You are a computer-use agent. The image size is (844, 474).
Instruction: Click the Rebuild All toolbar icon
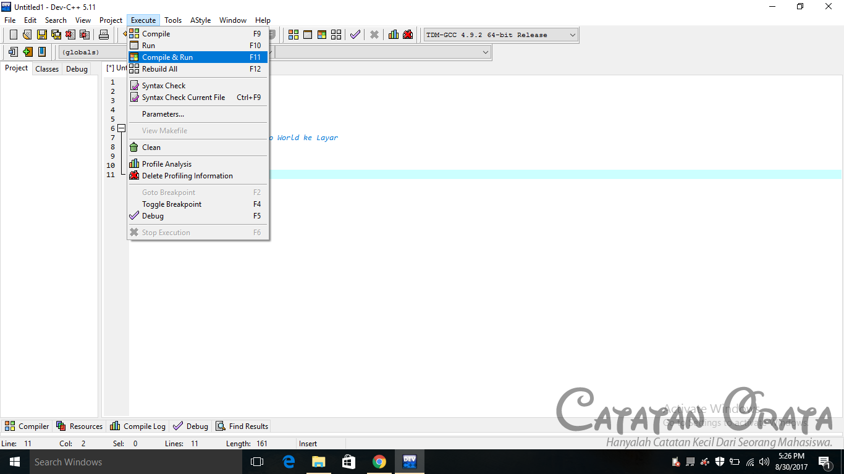pyautogui.click(x=336, y=35)
